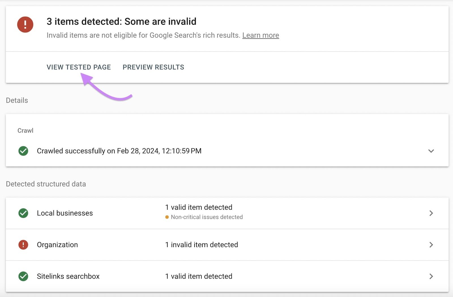453x297 pixels.
Task: Click the green checkmark beside crawl status
Action: [23, 151]
